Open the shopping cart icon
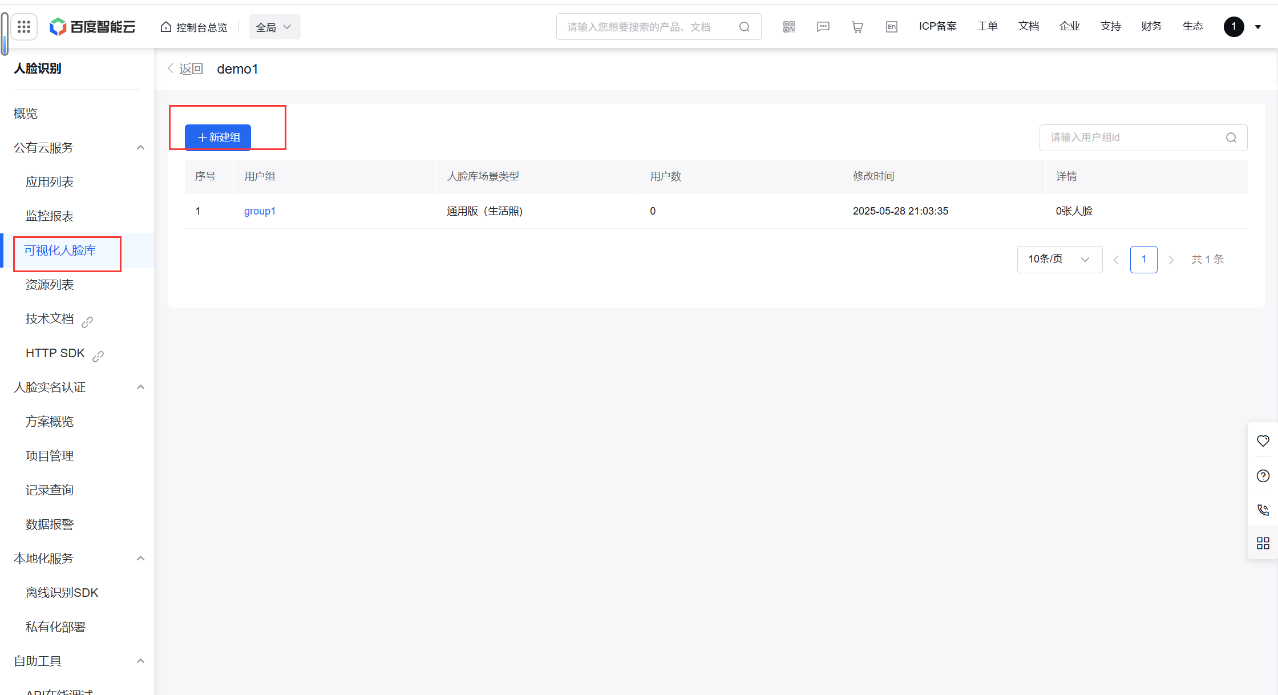The width and height of the screenshot is (1278, 695). click(x=857, y=27)
